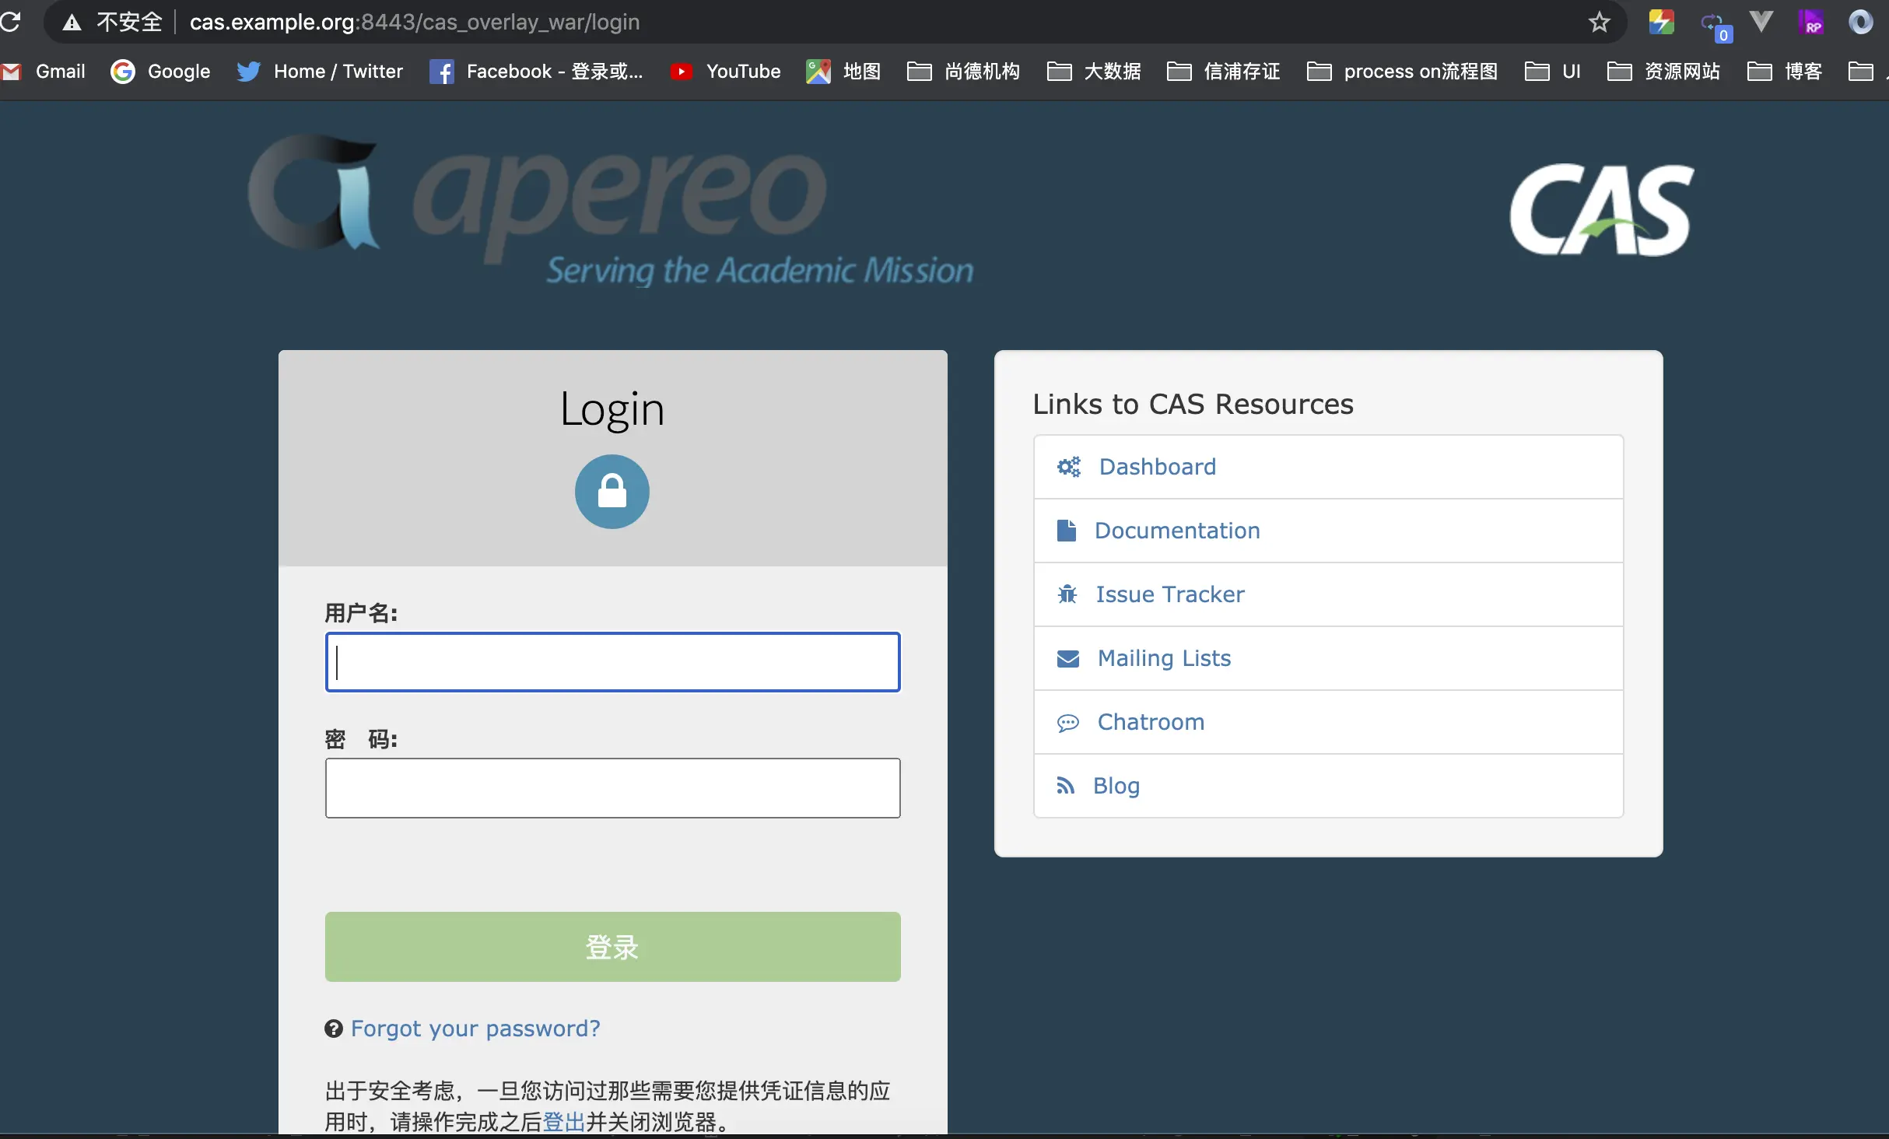Bookmark the page with the star icon
The width and height of the screenshot is (1889, 1139).
(1599, 23)
